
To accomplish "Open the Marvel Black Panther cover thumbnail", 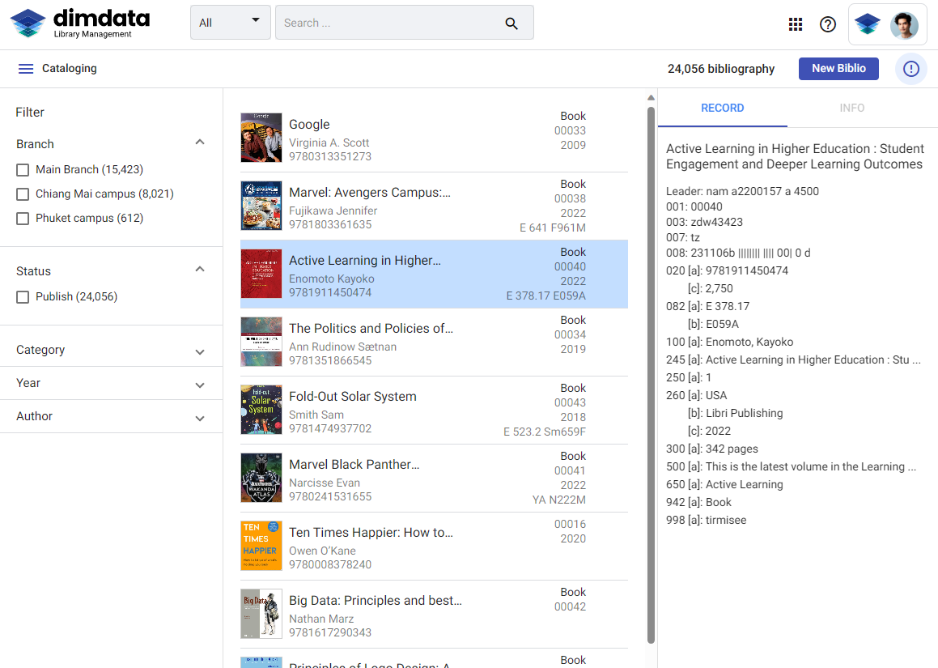I will (261, 478).
